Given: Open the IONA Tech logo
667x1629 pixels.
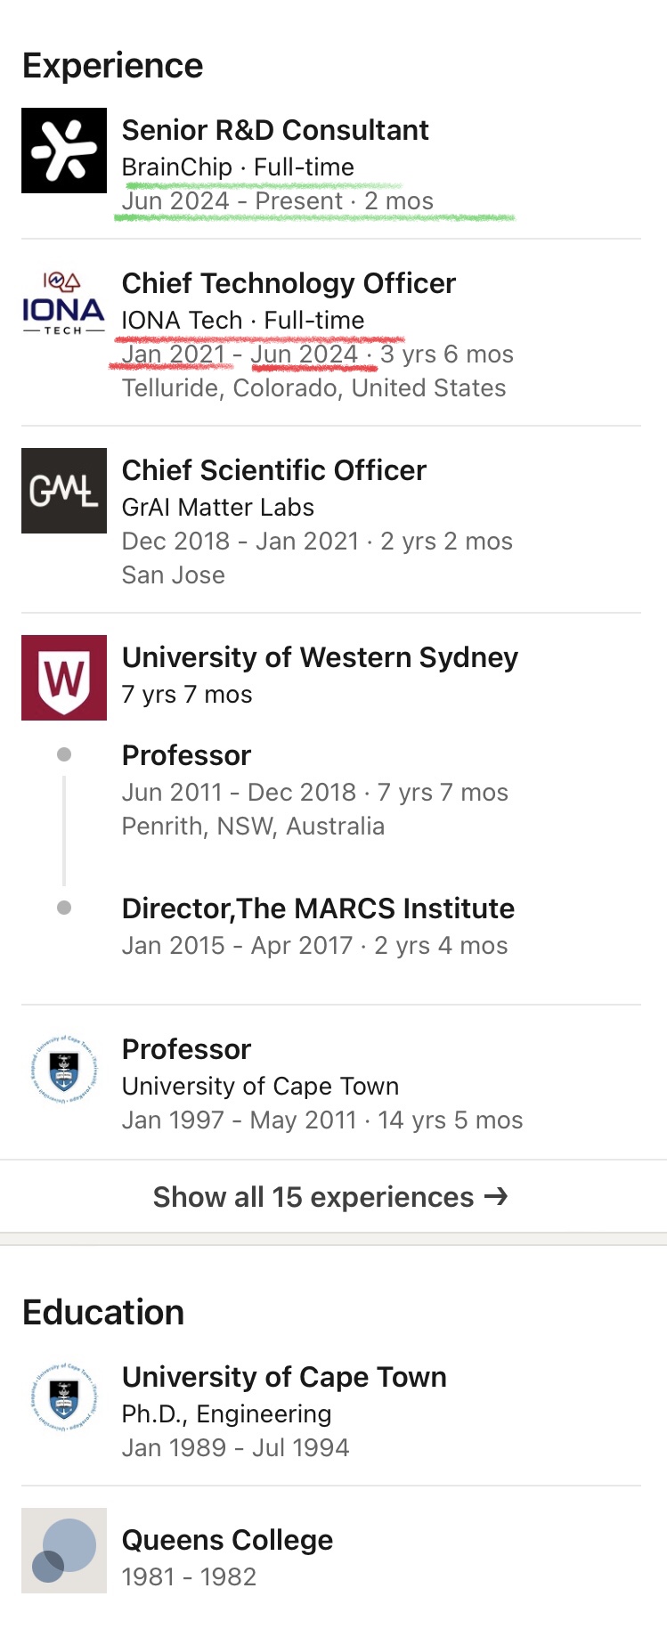Looking at the screenshot, I should (x=64, y=305).
